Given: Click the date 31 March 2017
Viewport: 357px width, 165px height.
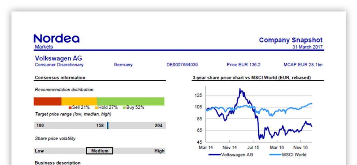Looking at the screenshot, I should (x=307, y=47).
